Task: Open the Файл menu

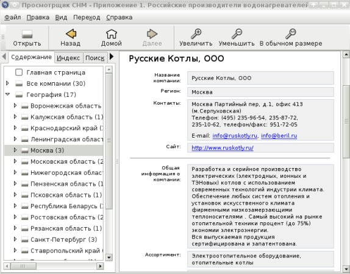Action: (12, 18)
